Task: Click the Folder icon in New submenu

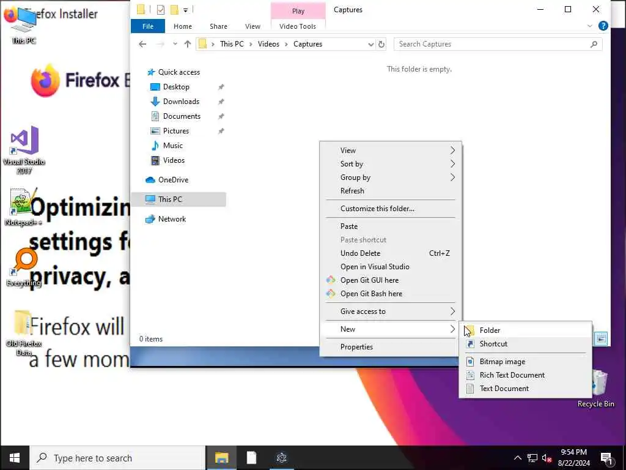Action: [x=470, y=330]
